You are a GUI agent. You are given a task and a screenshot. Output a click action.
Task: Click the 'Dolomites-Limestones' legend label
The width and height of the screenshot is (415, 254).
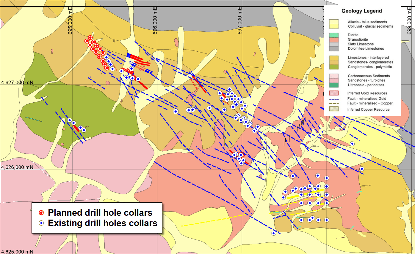coord(366,48)
